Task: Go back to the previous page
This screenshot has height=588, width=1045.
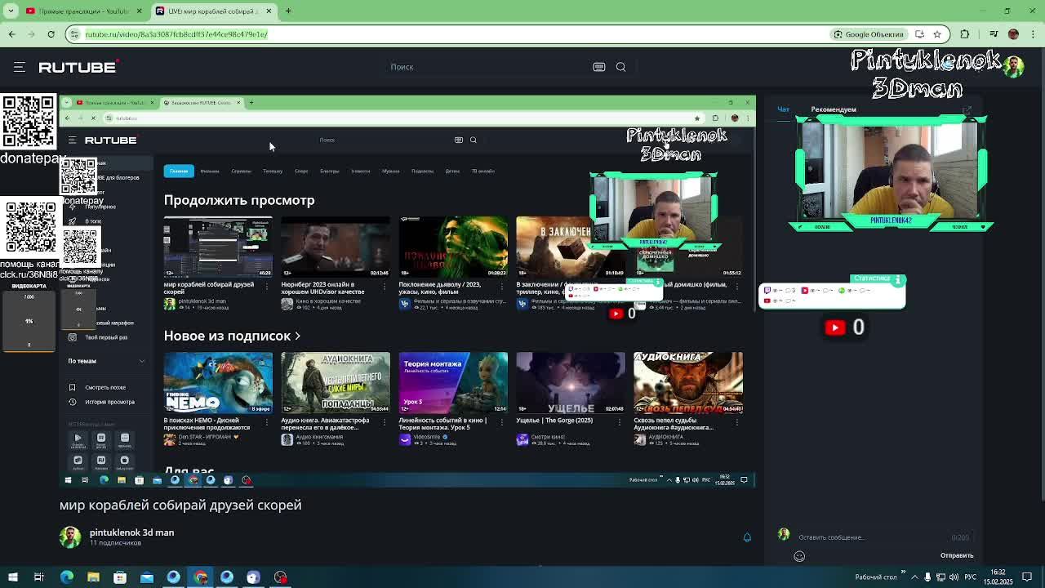Action: pyautogui.click(x=11, y=34)
